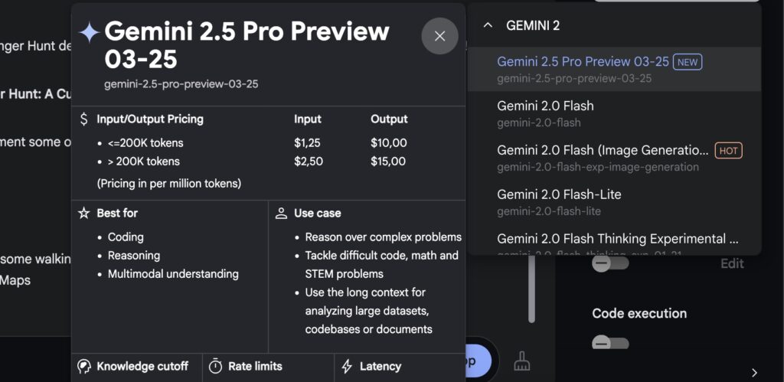
Task: Click the dollar sign pricing icon
Action: (84, 119)
